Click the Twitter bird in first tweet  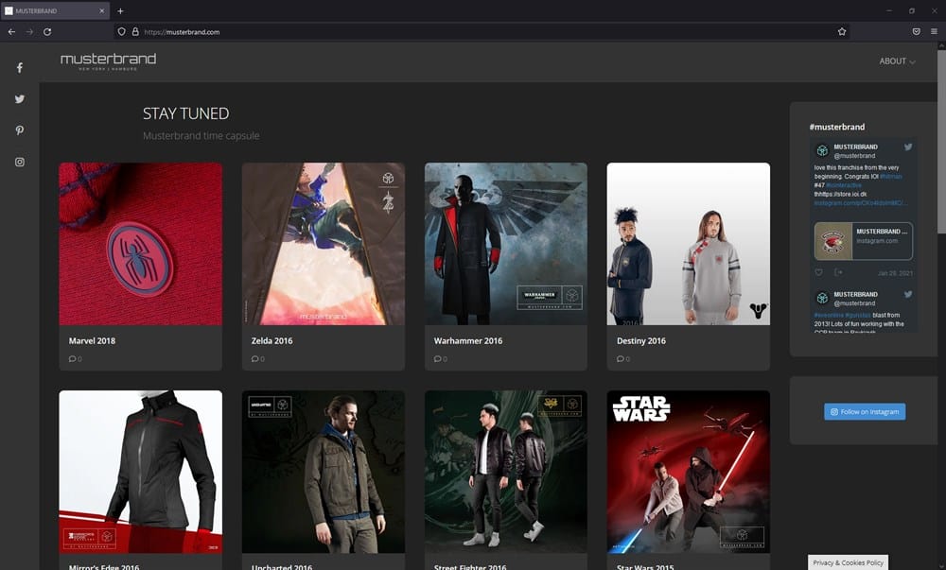click(908, 147)
